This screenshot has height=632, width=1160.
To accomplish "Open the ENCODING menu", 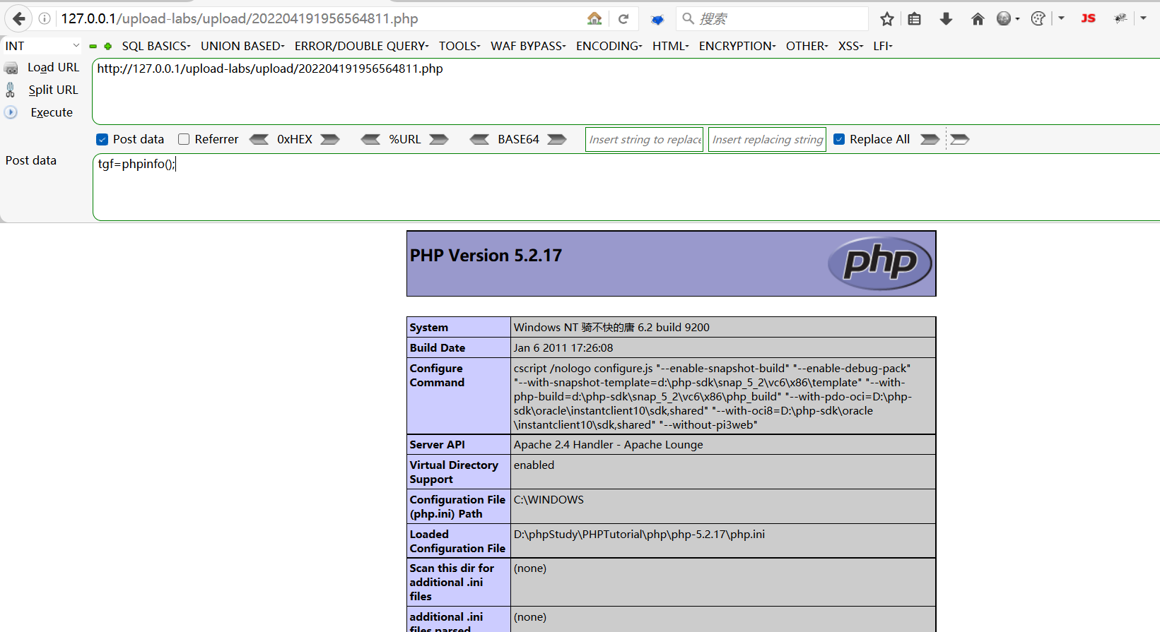I will [x=609, y=46].
